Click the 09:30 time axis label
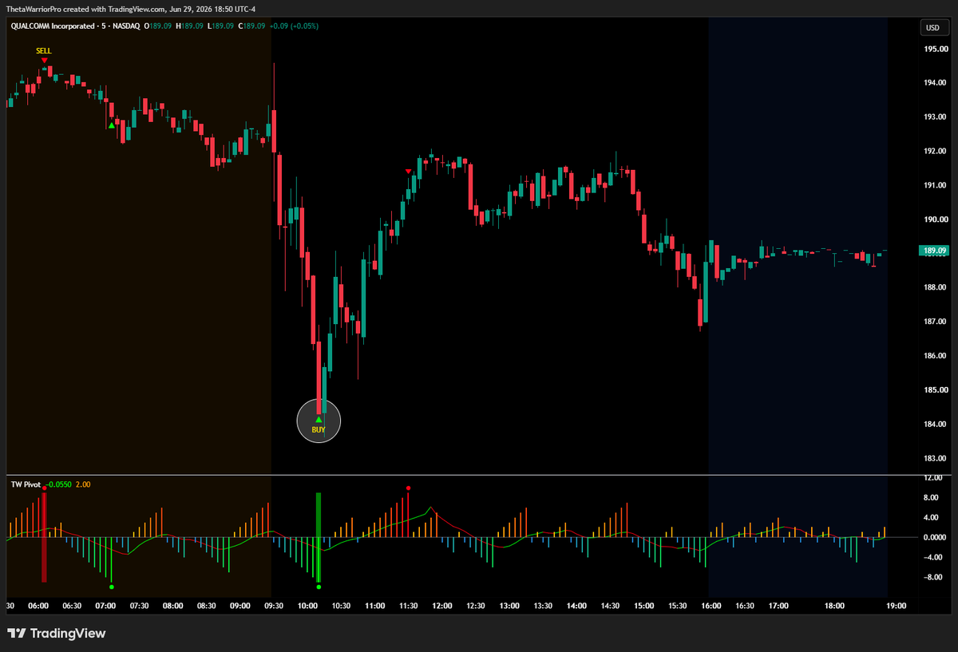958x652 pixels. click(x=274, y=606)
